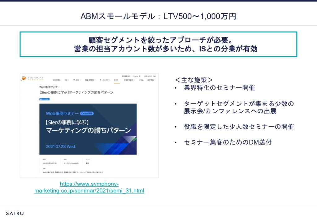Click the SAIRU logo in footer
The image size is (317, 219).
[x=15, y=213]
